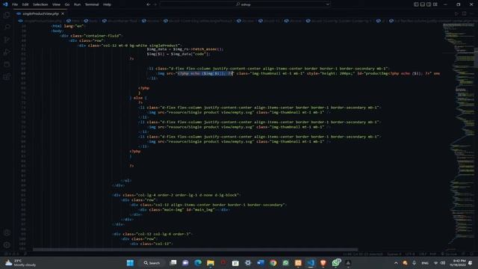Viewport: 478px width, 269px height.
Task: Open the weather widget on the taskbar
Action: (x=20, y=263)
